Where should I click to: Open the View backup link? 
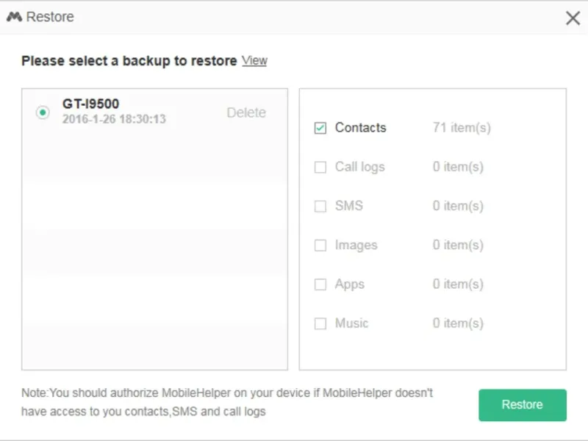pos(254,61)
